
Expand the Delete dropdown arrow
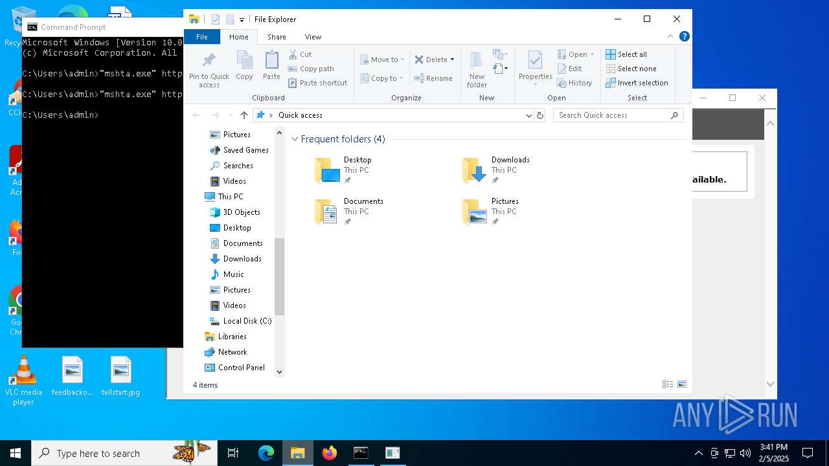coord(452,60)
